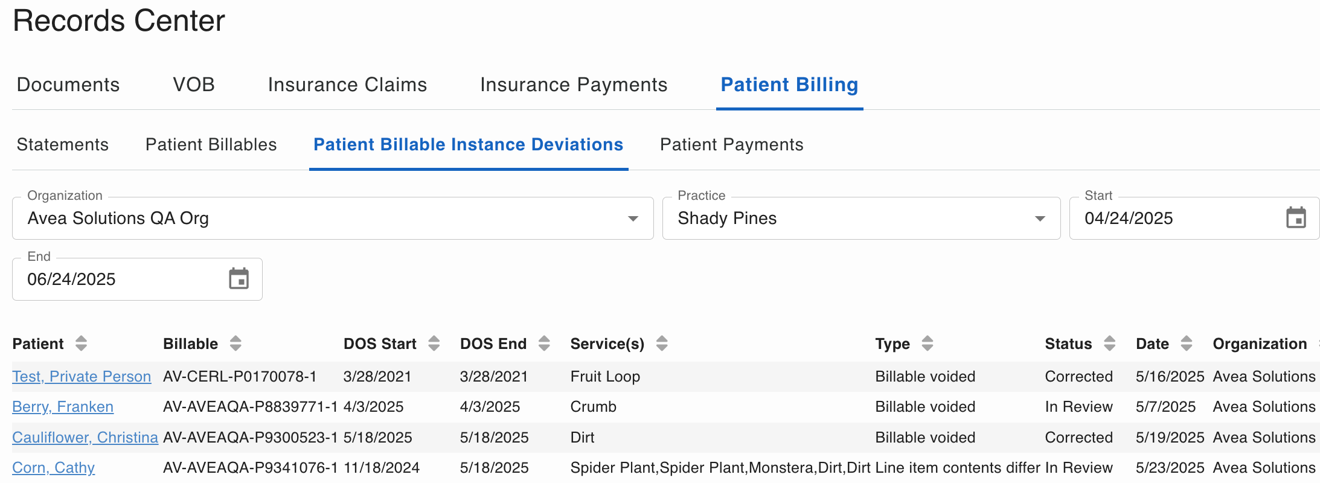Sort table by Type column
The image size is (1320, 483).
click(x=928, y=344)
